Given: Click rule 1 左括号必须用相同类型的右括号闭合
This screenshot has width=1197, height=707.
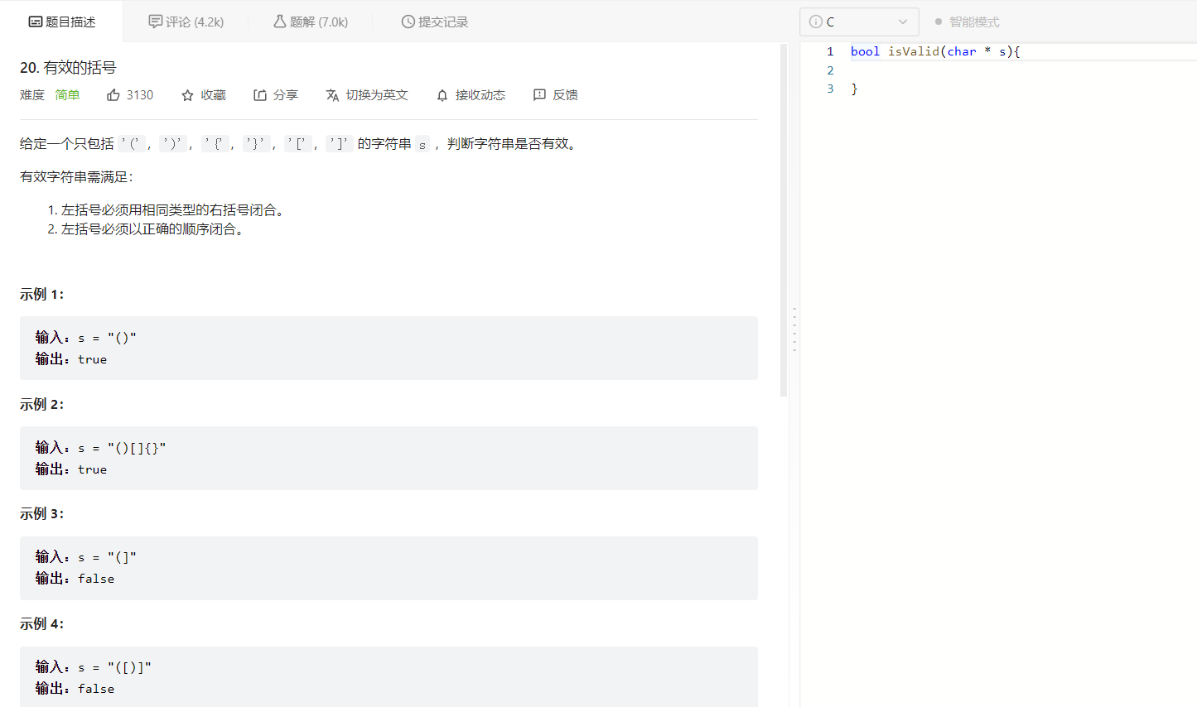Looking at the screenshot, I should pos(174,210).
